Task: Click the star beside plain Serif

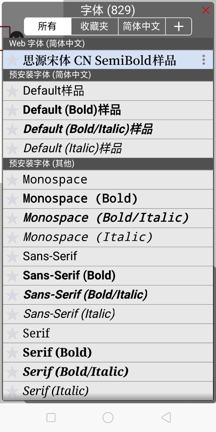Action: (x=12, y=333)
